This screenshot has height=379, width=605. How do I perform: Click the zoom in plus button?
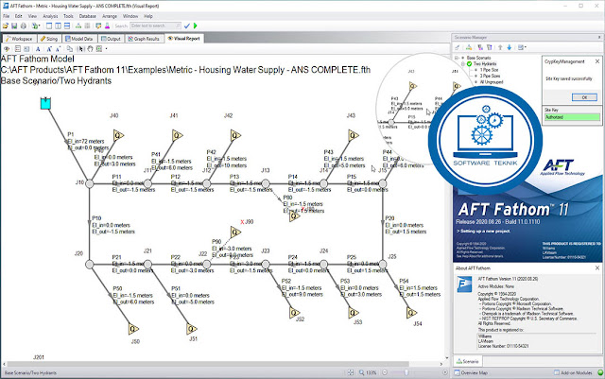(445, 372)
